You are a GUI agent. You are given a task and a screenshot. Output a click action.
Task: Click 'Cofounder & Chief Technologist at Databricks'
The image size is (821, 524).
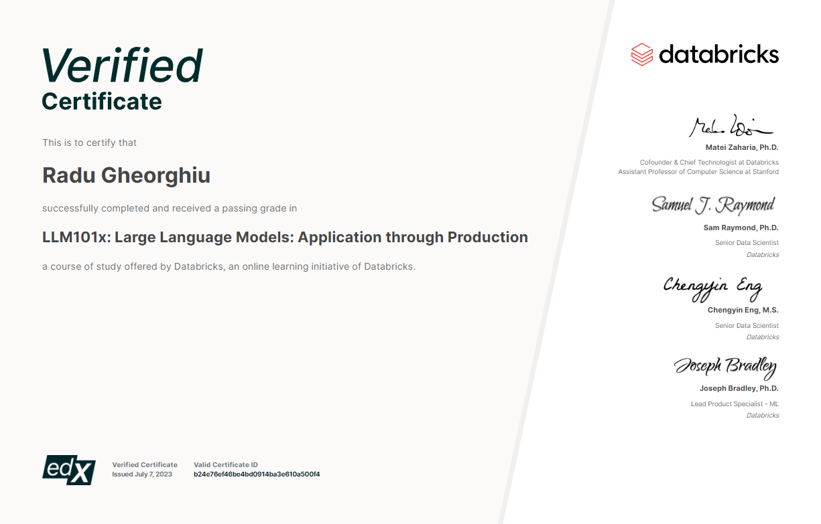coord(709,163)
